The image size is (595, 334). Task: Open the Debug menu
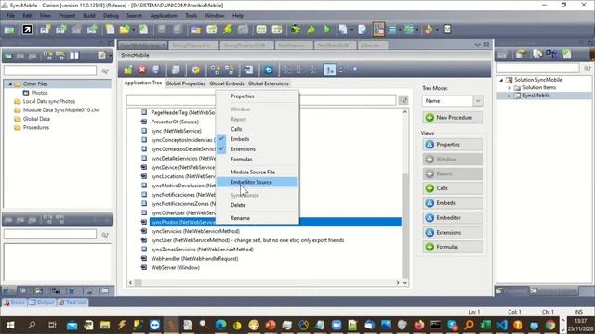click(111, 16)
